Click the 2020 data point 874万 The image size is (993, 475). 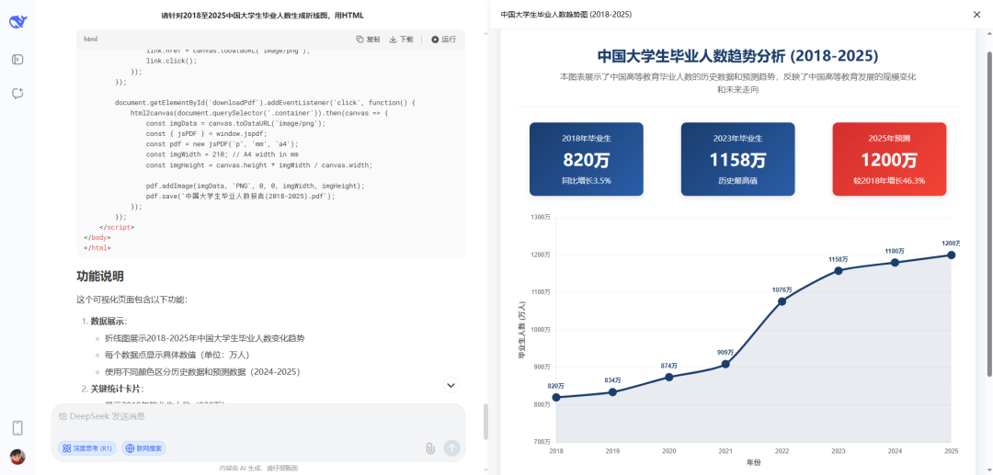668,377
